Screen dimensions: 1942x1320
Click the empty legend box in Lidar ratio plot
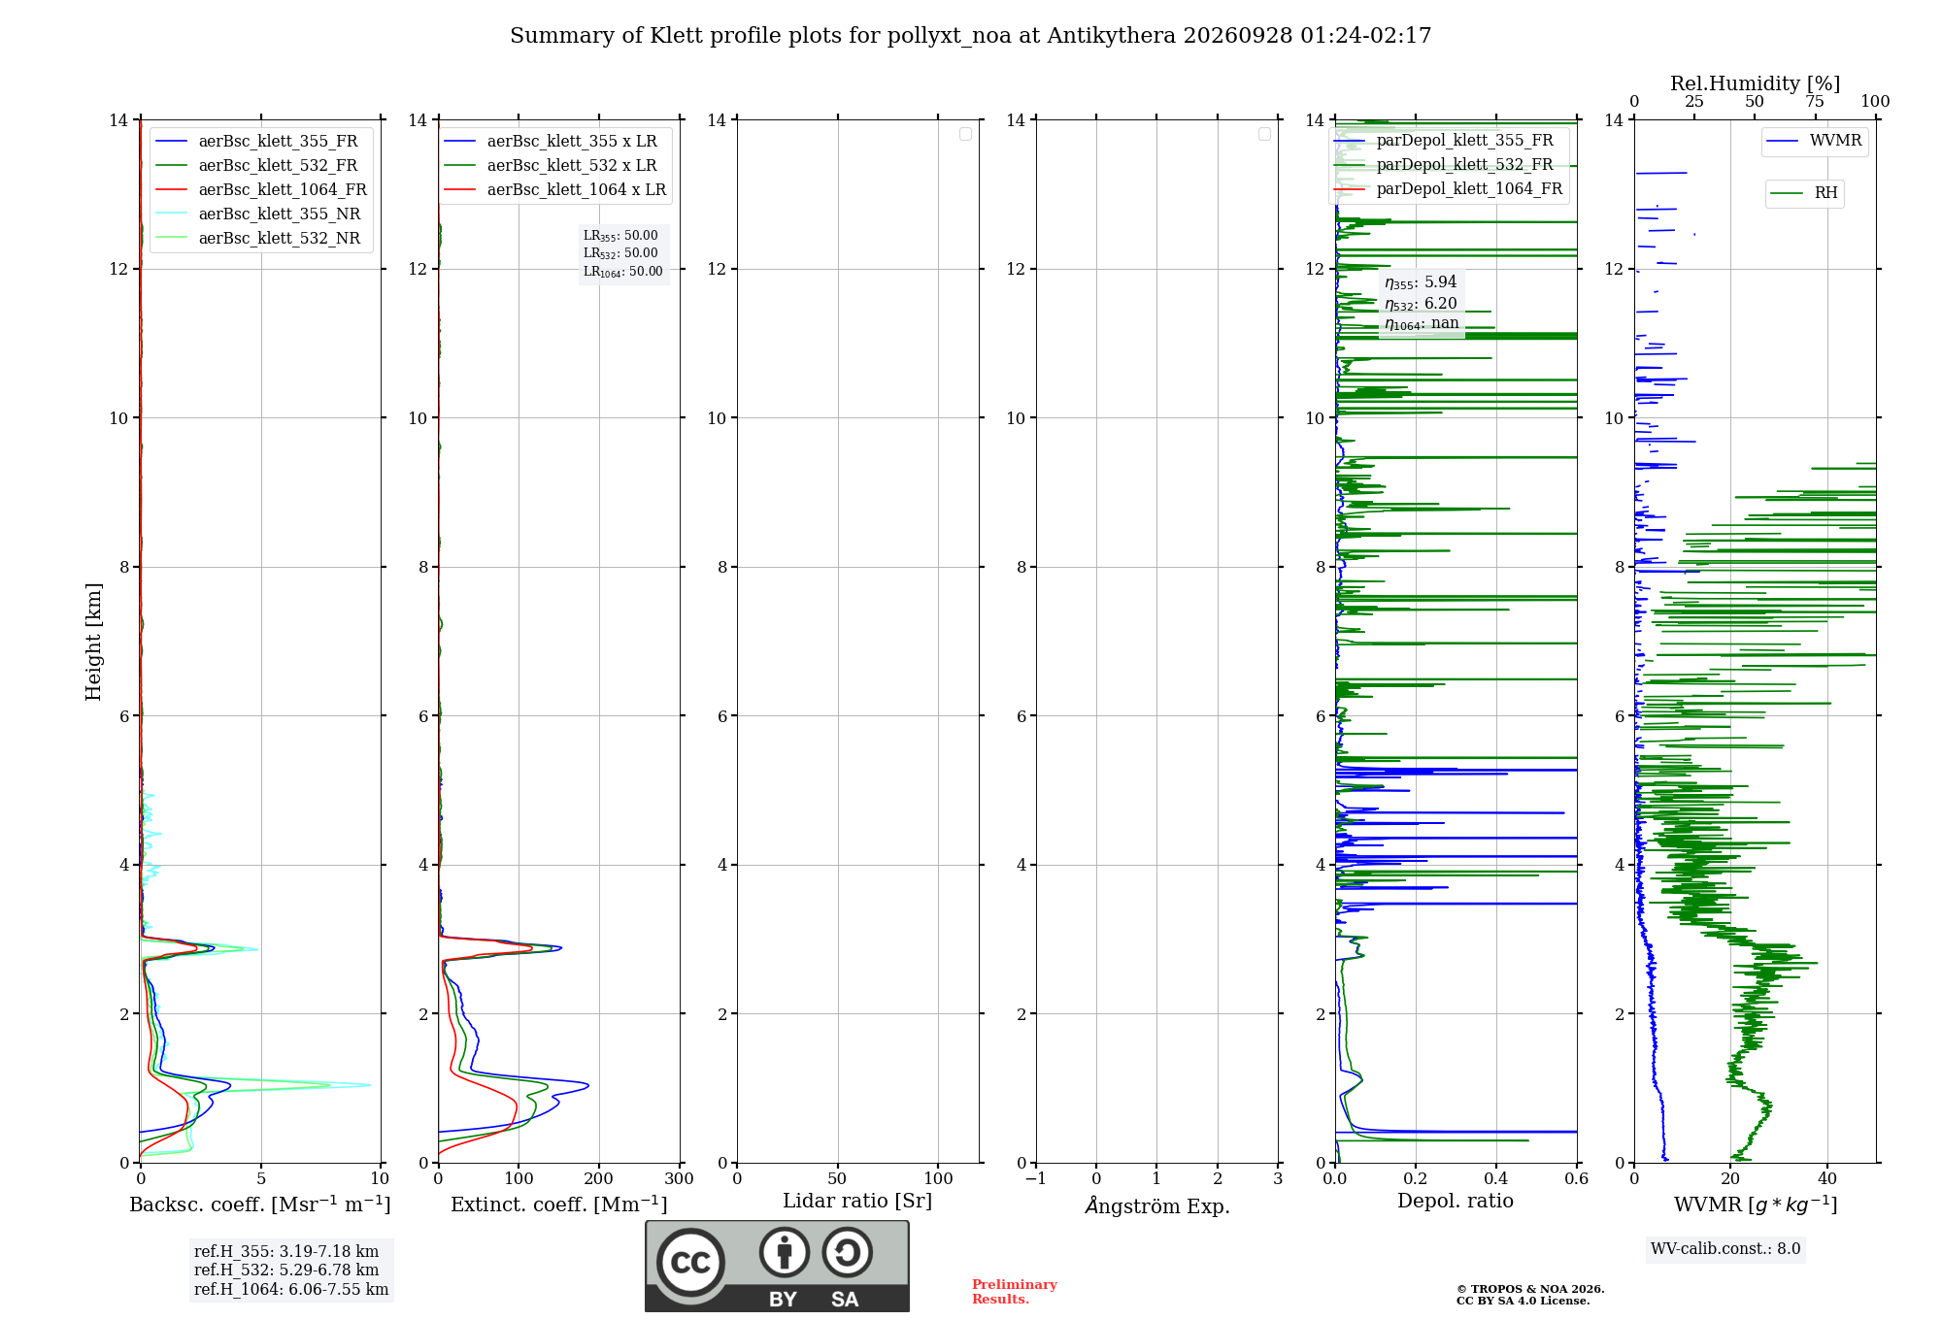pos(965,134)
